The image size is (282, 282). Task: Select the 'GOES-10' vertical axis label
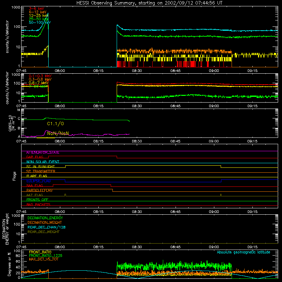[x=10, y=123]
